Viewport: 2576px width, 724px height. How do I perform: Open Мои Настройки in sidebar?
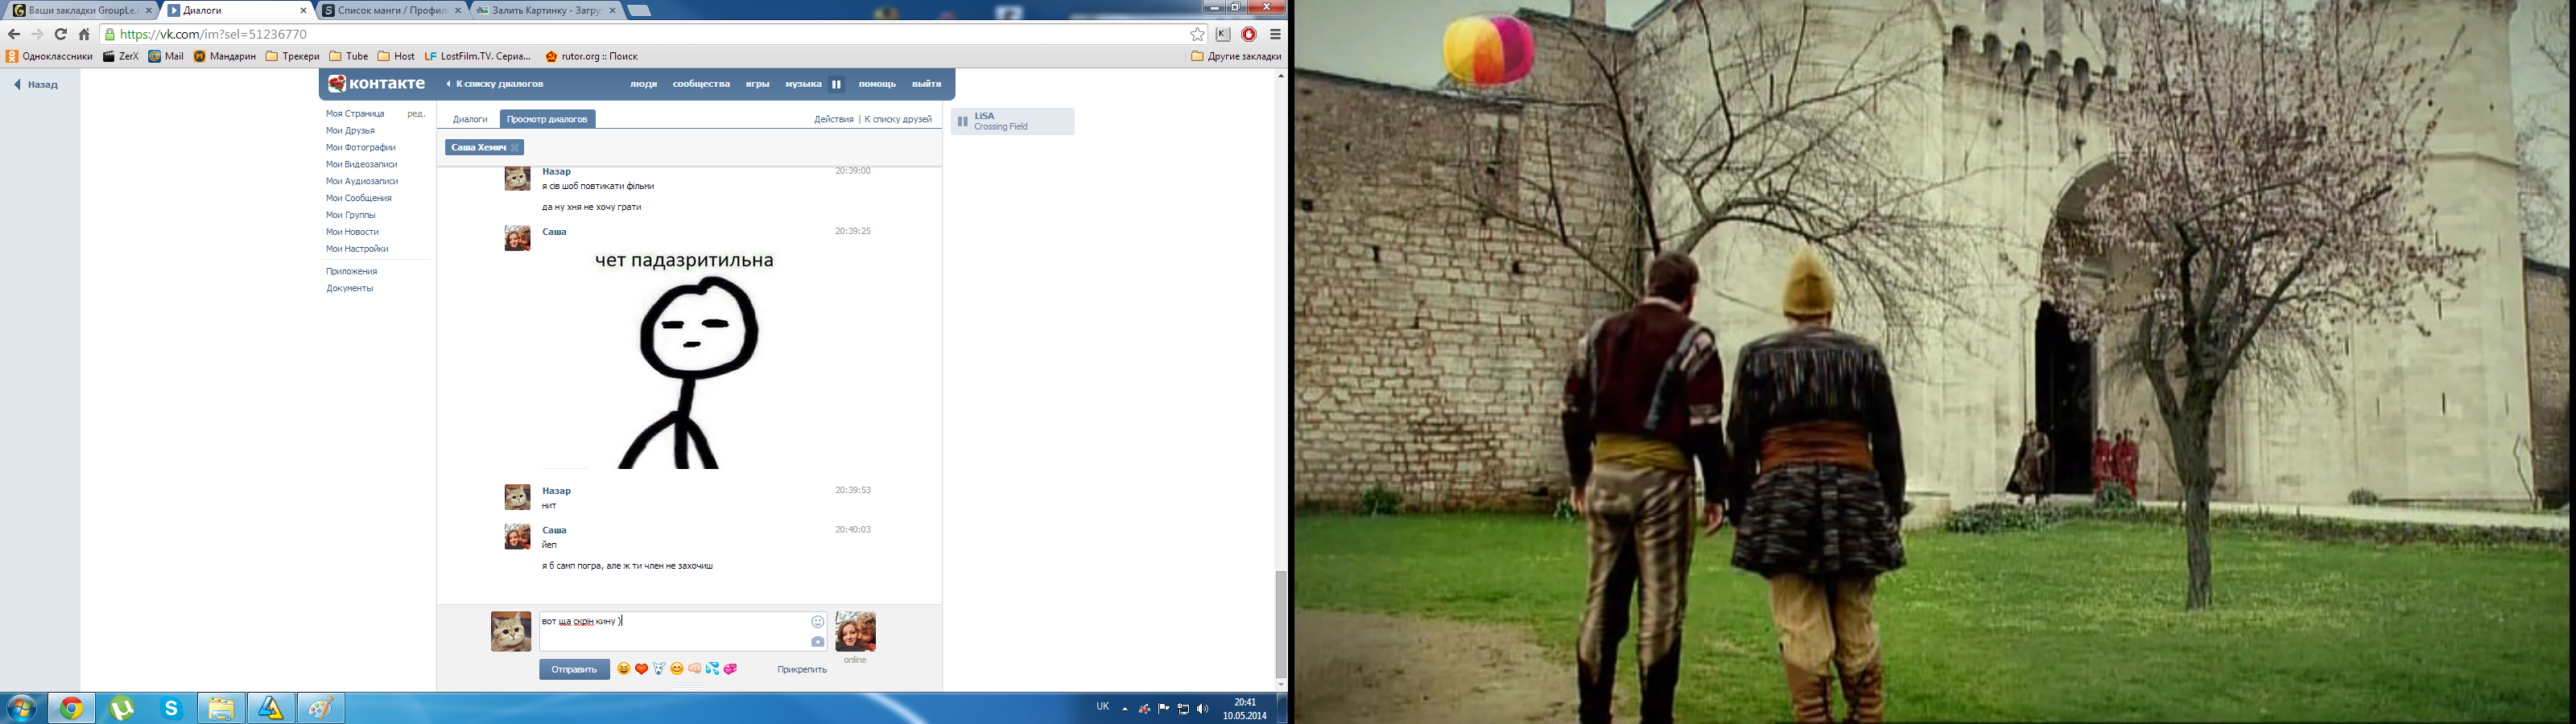357,249
